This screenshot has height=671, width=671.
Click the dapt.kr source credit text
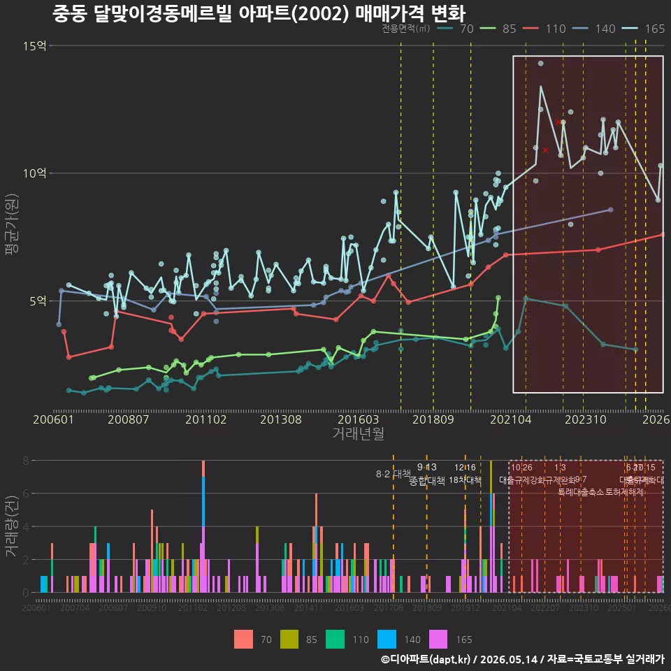(523, 659)
